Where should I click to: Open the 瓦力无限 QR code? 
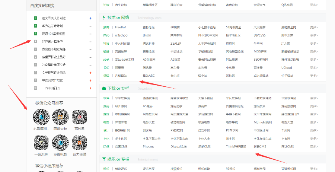80,143
